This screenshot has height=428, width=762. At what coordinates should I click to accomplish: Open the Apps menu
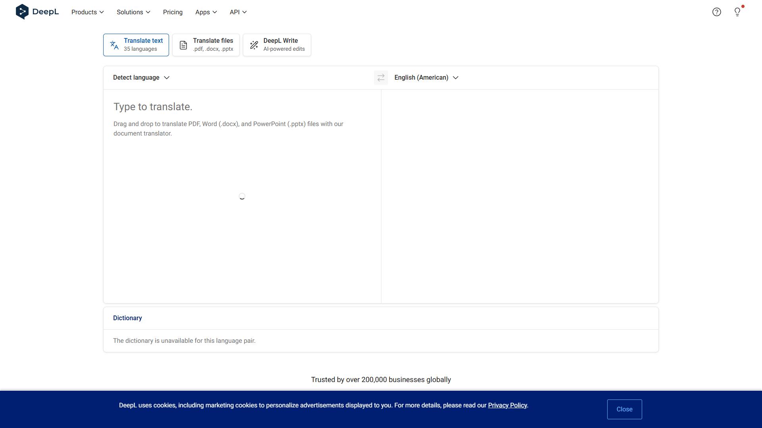pyautogui.click(x=206, y=12)
